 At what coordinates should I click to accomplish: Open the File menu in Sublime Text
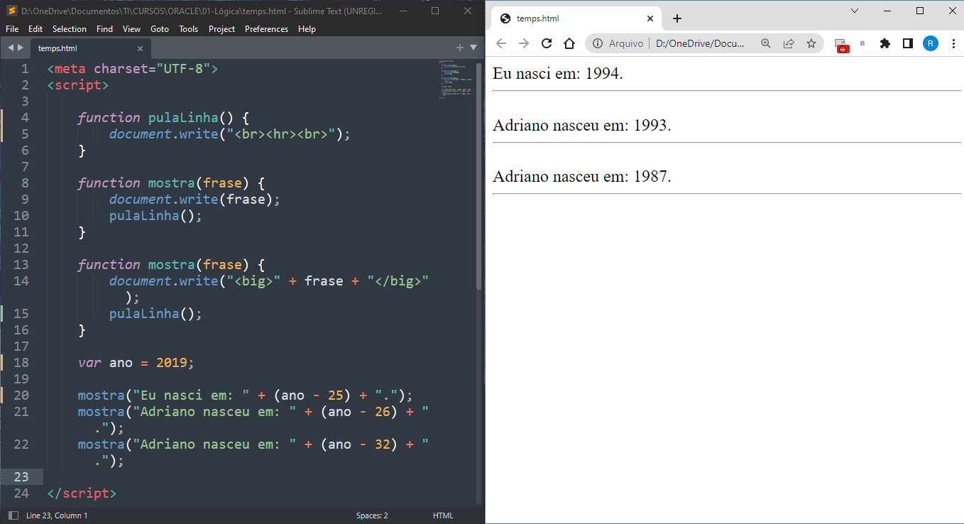click(12, 29)
